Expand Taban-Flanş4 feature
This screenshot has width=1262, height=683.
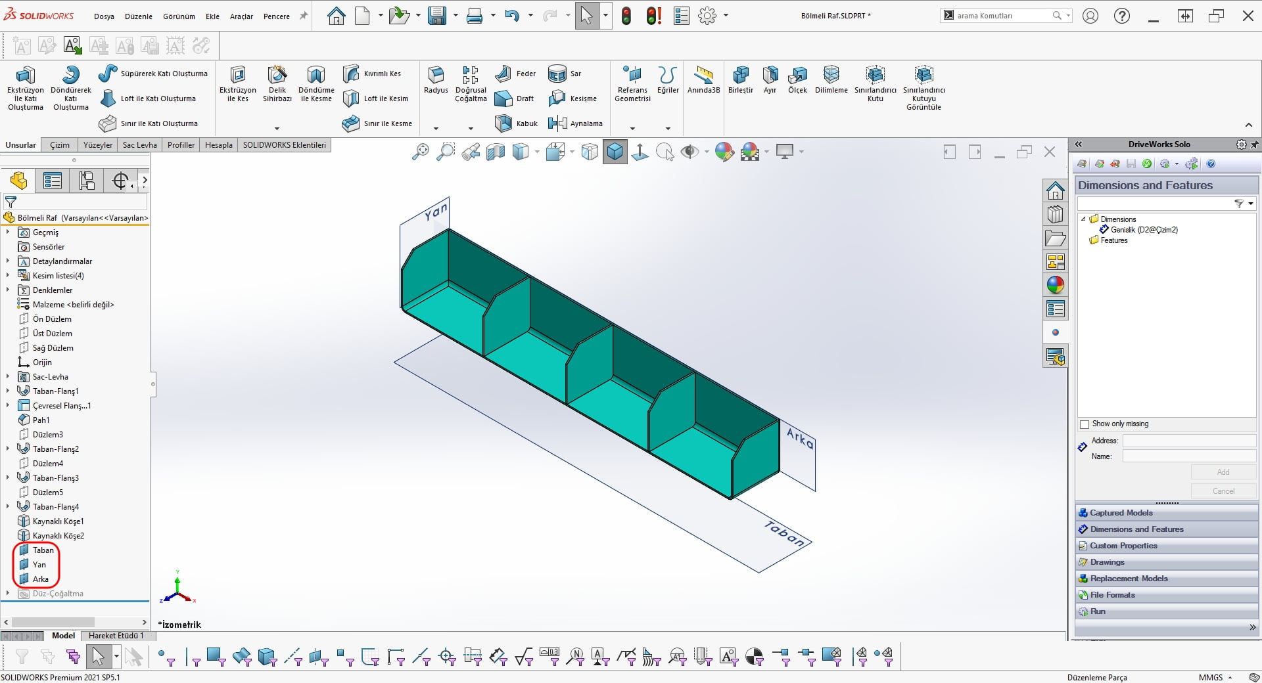point(8,507)
